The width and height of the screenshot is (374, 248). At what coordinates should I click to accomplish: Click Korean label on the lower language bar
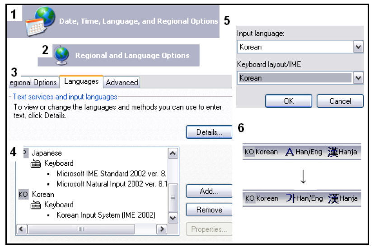(x=267, y=199)
